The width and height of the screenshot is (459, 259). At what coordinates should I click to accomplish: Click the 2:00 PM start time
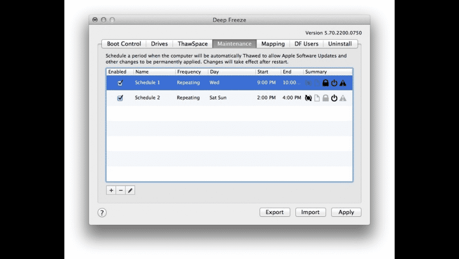click(266, 98)
